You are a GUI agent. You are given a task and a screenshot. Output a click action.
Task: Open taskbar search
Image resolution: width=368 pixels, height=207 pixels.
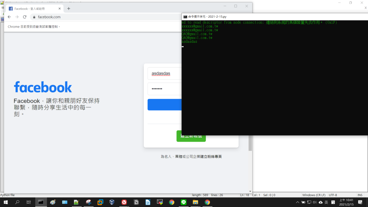coord(17,202)
